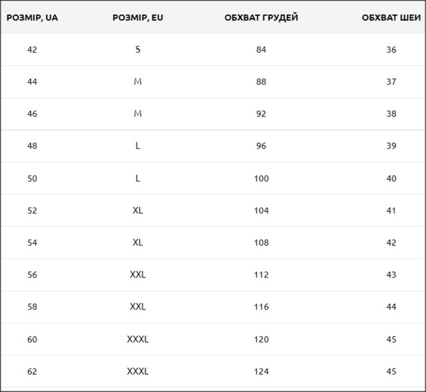Click UA size 42 in first column
426x392 pixels.
tap(32, 49)
